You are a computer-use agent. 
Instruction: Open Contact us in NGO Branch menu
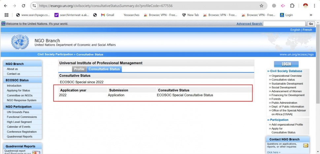14,74
